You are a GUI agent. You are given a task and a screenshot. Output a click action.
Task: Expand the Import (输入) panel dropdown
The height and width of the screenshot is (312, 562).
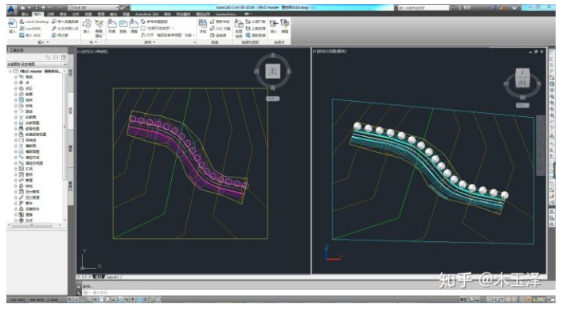pyautogui.click(x=43, y=42)
